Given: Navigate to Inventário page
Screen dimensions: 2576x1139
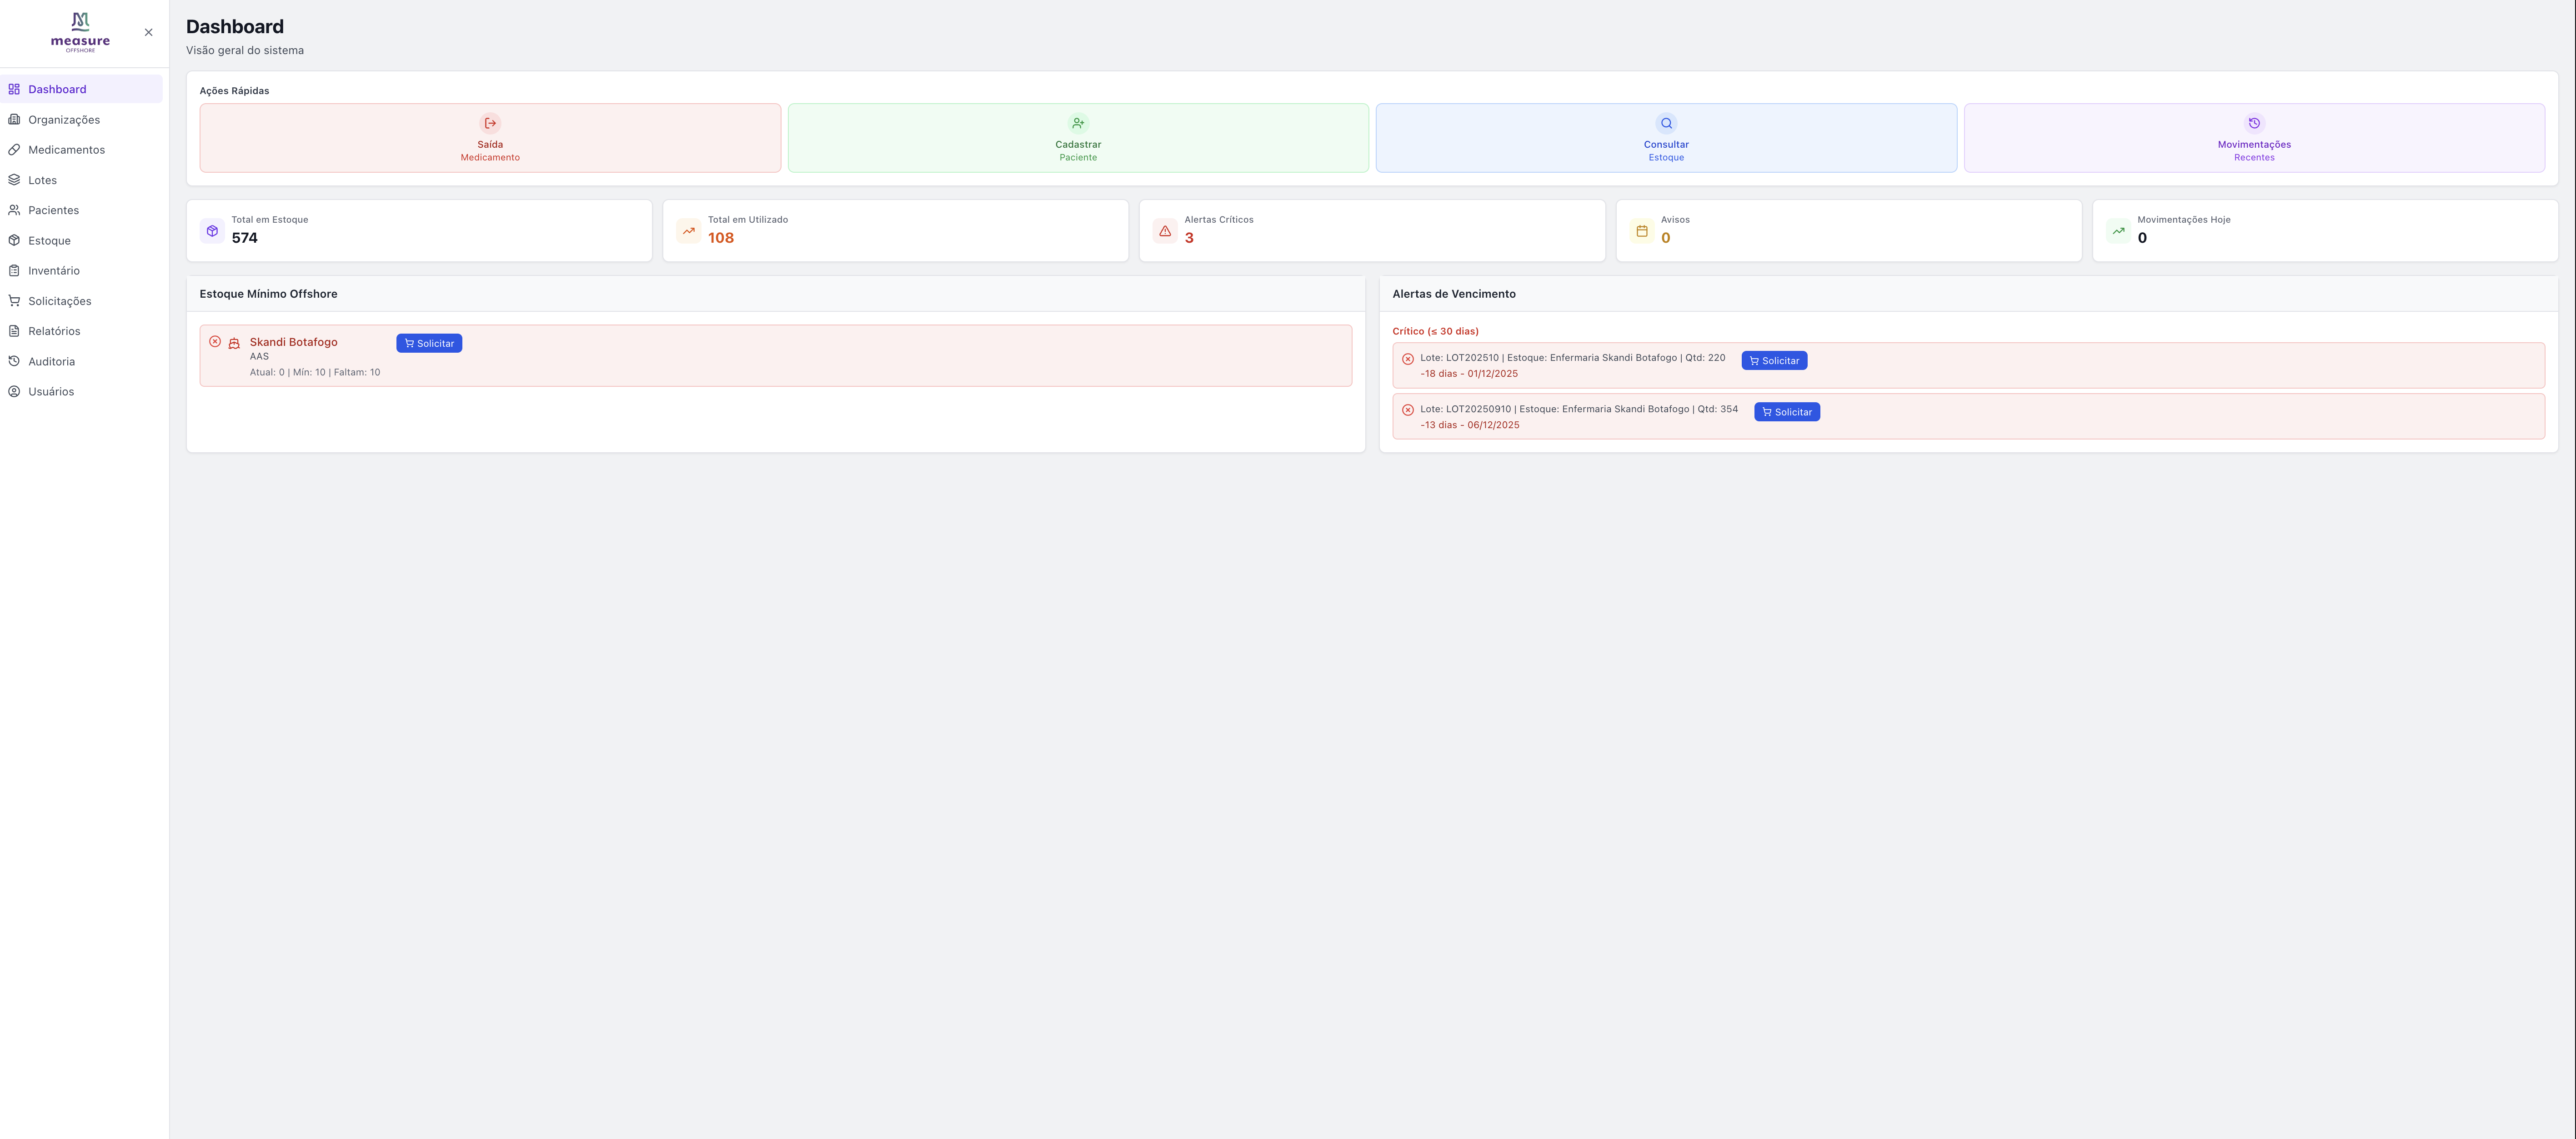Looking at the screenshot, I should click(x=54, y=271).
